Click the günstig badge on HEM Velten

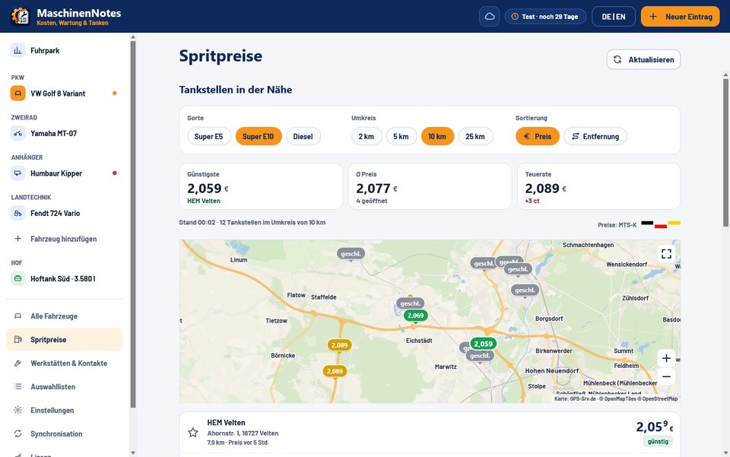[658, 441]
